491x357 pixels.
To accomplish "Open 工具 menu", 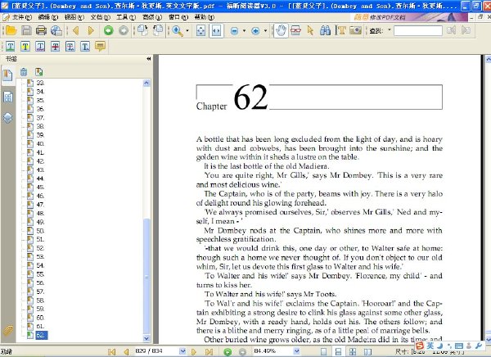I will pyautogui.click(x=126, y=17).
